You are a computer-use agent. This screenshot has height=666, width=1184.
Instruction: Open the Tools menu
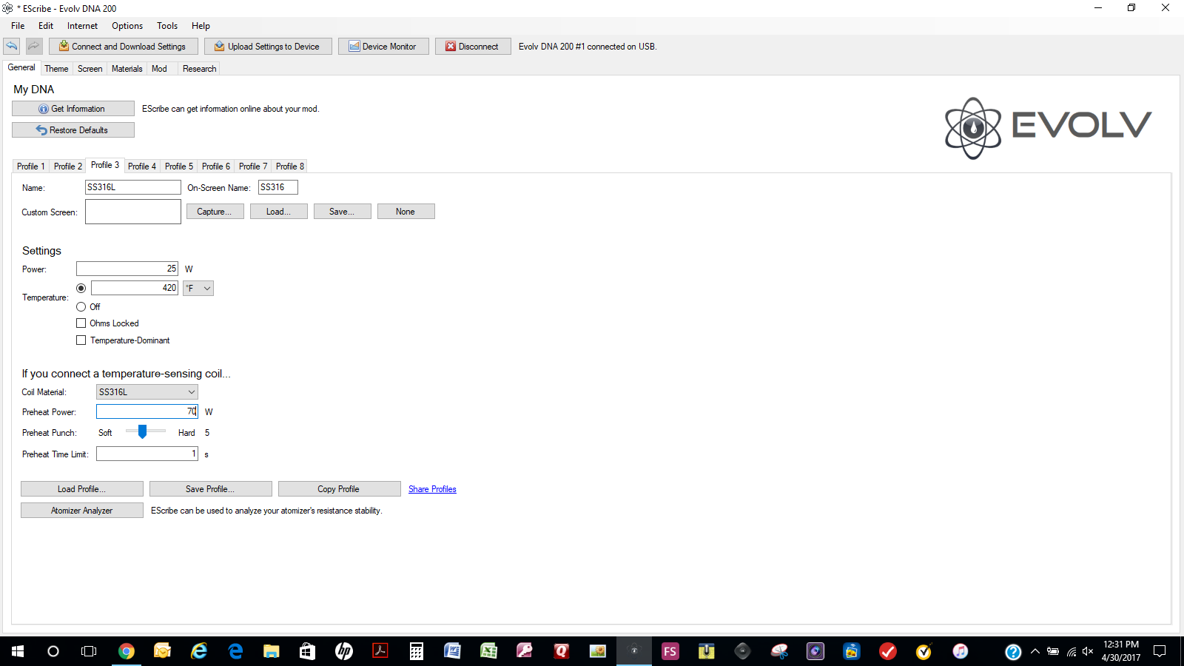click(x=166, y=26)
